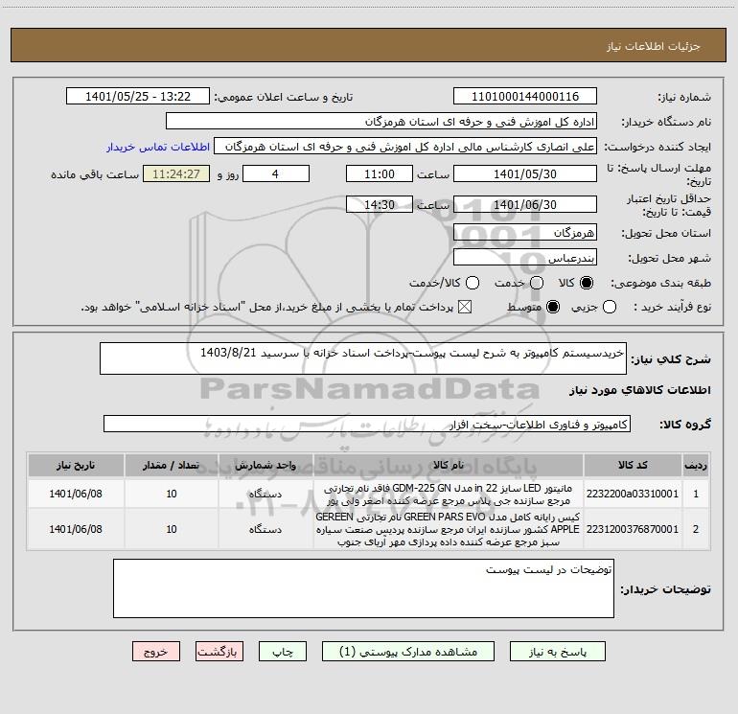This screenshot has width=738, height=714.
Task: Click the quantity 10 in the monitor row
Action: (172, 494)
